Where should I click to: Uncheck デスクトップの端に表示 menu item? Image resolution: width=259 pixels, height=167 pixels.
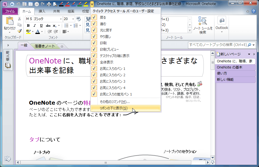pyautogui.click(x=94, y=56)
